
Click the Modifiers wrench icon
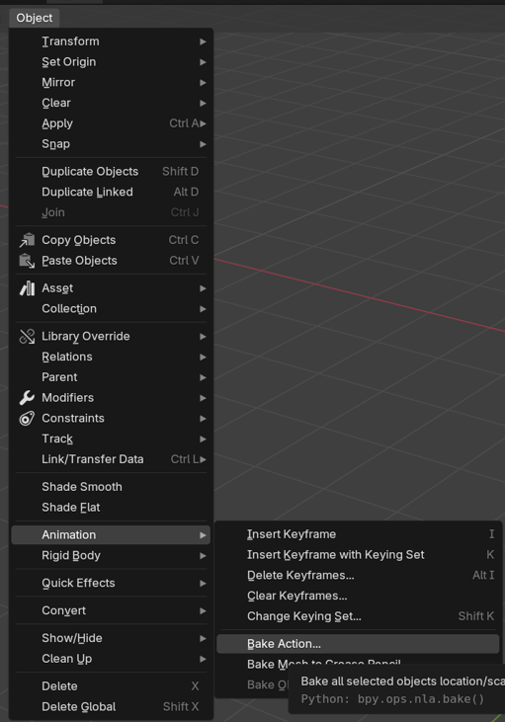[x=28, y=398]
